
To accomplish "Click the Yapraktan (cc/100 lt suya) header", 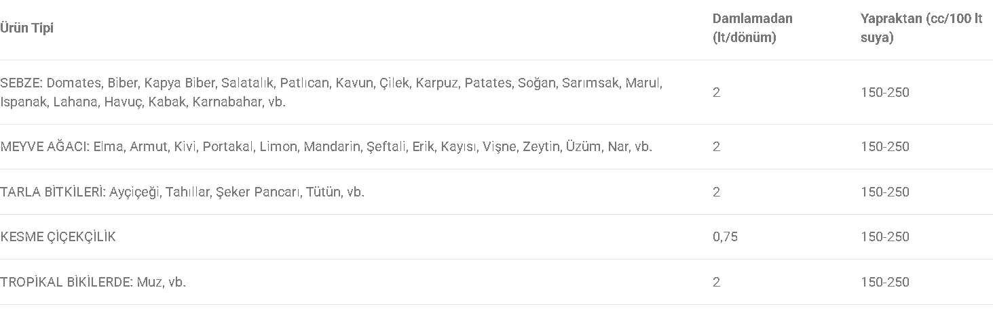I will point(921,28).
